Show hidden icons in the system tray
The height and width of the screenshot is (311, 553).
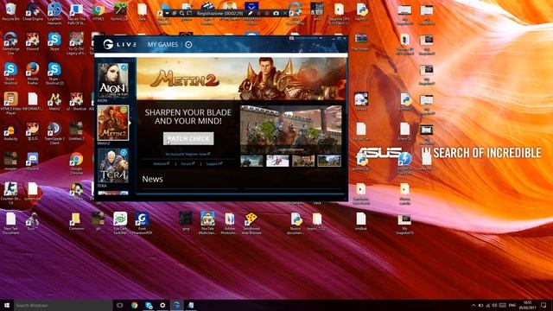coord(474,305)
